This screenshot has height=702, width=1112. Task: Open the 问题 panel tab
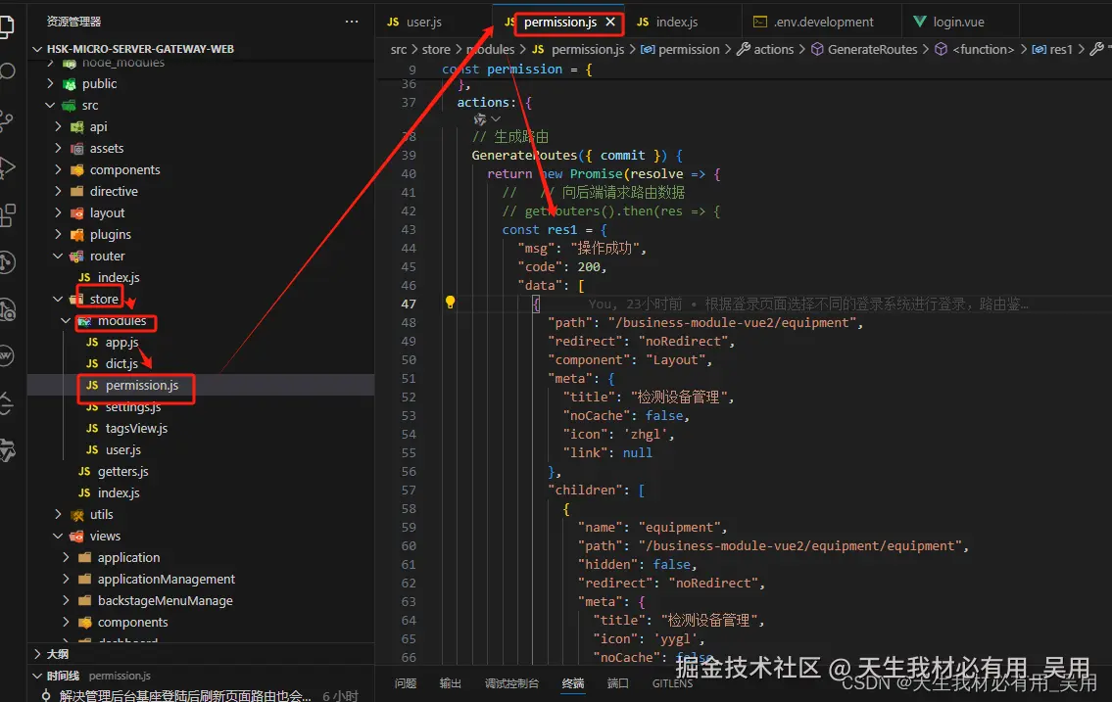[406, 683]
